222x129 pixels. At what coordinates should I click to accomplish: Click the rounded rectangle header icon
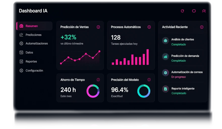[194, 11]
